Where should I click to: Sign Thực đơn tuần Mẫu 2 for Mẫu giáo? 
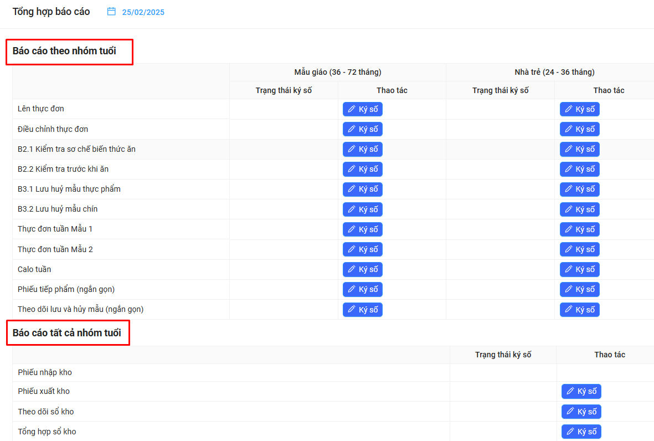click(362, 249)
